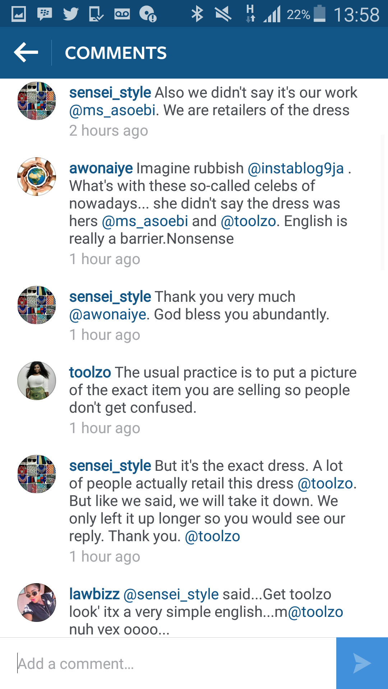
Task: Tap the back arrow in Comments header
Action: point(26,52)
